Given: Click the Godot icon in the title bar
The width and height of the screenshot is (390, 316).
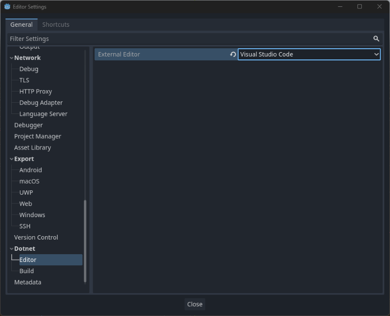Looking at the screenshot, I should [7, 6].
